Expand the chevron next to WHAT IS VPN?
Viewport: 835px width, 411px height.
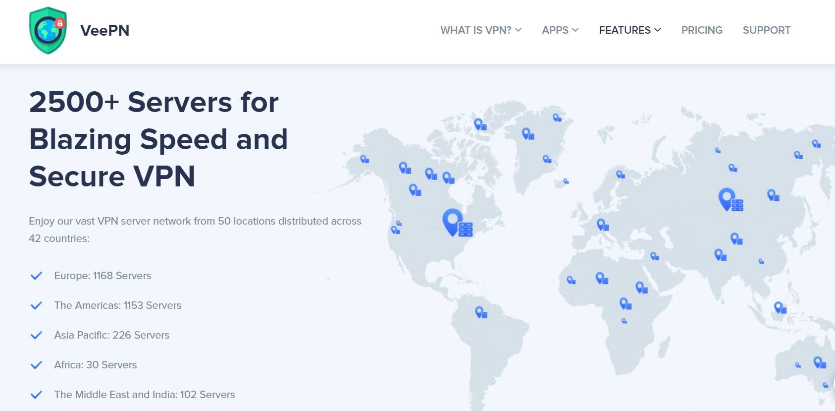pyautogui.click(x=518, y=30)
